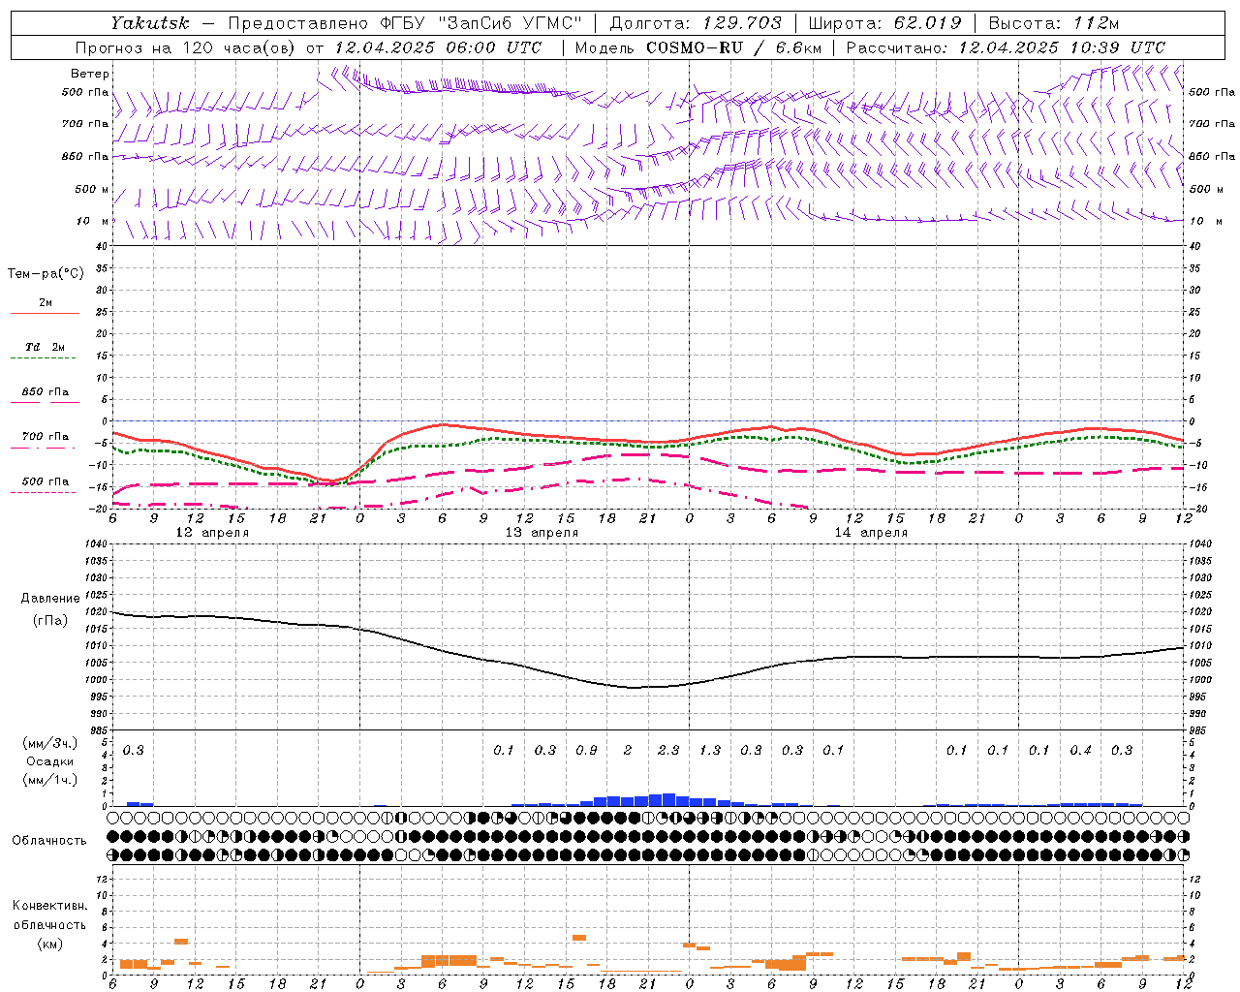Click the '(мм/3ч.)' precipitation unit label

coord(49,743)
